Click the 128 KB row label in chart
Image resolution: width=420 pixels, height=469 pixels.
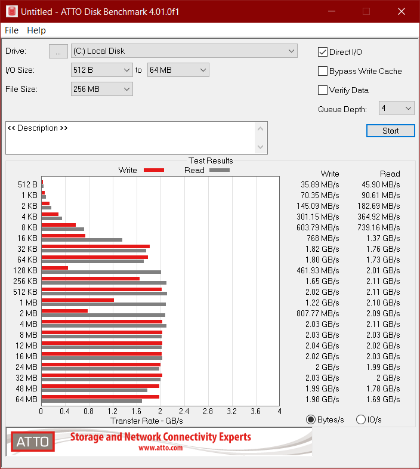[x=25, y=270]
